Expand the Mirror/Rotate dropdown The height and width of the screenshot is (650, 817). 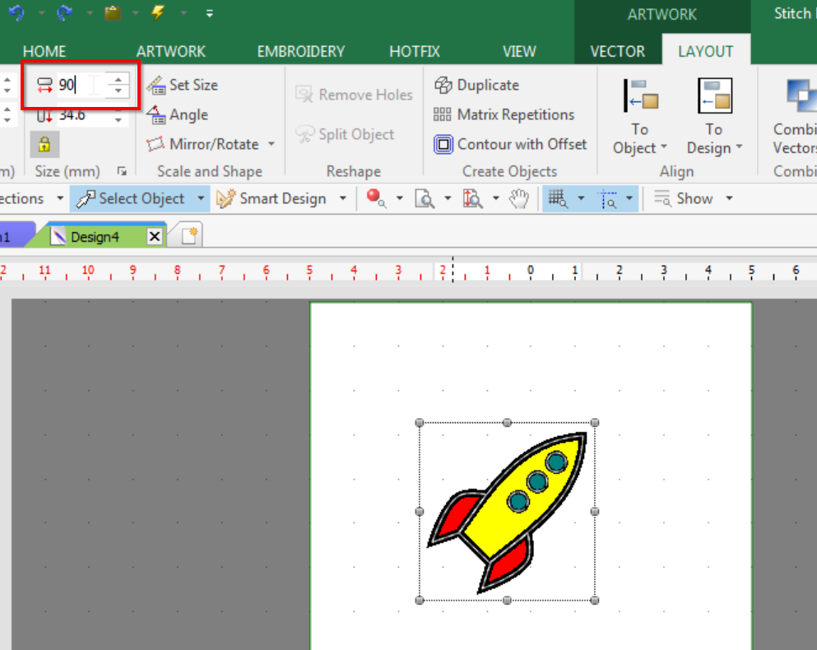pyautogui.click(x=272, y=145)
